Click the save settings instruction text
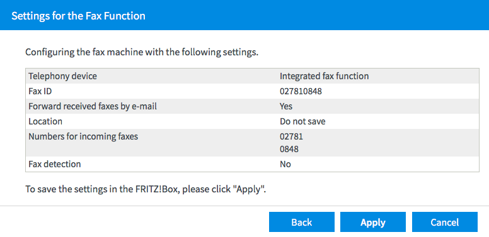The height and width of the screenshot is (237, 489). (x=146, y=189)
